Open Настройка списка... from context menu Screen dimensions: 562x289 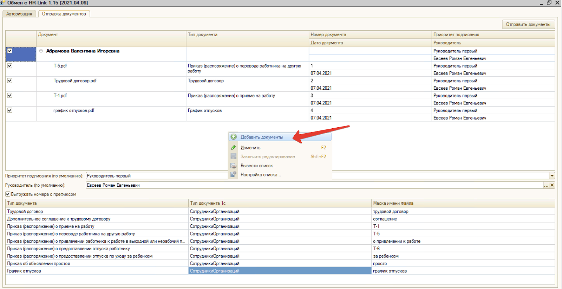coord(280,174)
